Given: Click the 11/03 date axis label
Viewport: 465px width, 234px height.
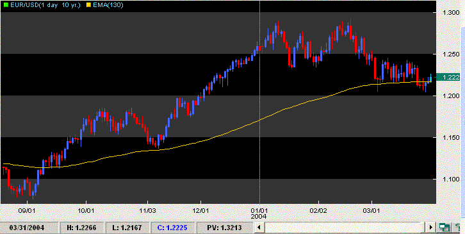Looking at the screenshot, I should pos(147,210).
